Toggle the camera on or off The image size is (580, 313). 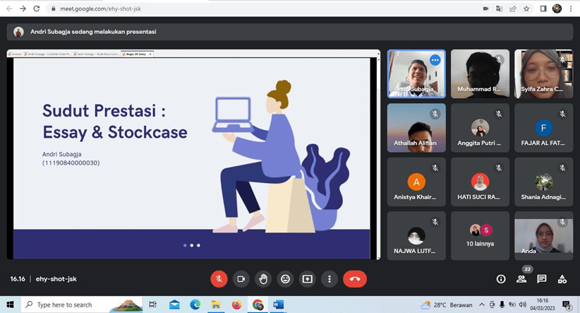tap(241, 279)
